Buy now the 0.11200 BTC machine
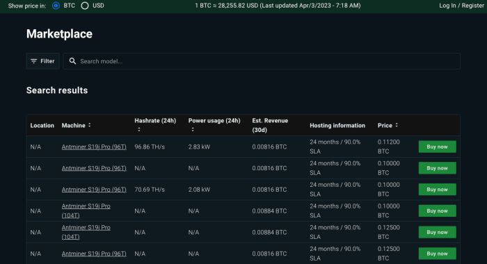 (438, 147)
